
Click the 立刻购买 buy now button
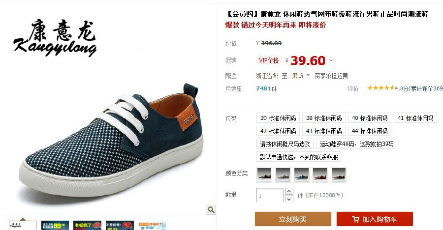click(293, 219)
